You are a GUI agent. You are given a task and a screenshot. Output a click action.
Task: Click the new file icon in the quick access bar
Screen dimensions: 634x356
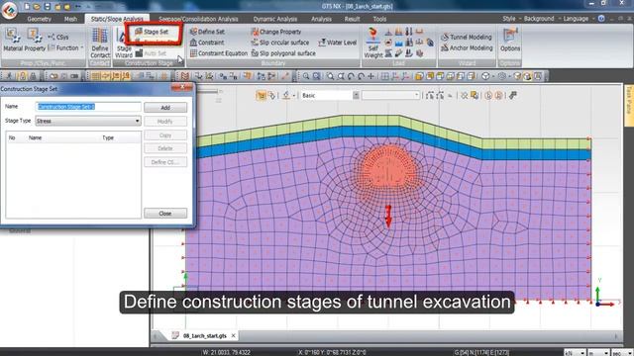point(27,6)
